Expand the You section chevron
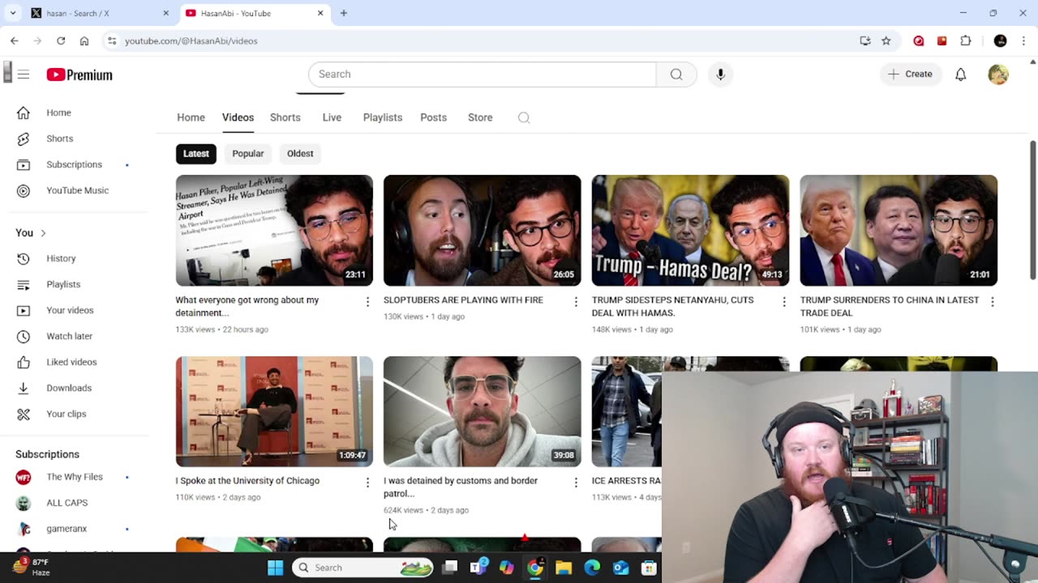This screenshot has width=1038, height=583. [x=43, y=233]
